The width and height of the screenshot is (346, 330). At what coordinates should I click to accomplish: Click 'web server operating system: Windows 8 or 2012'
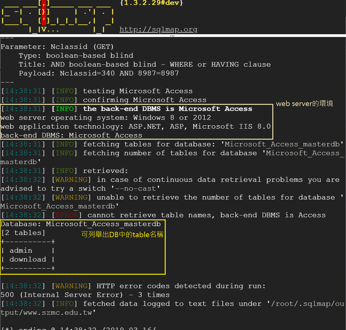pyautogui.click(x=106, y=118)
